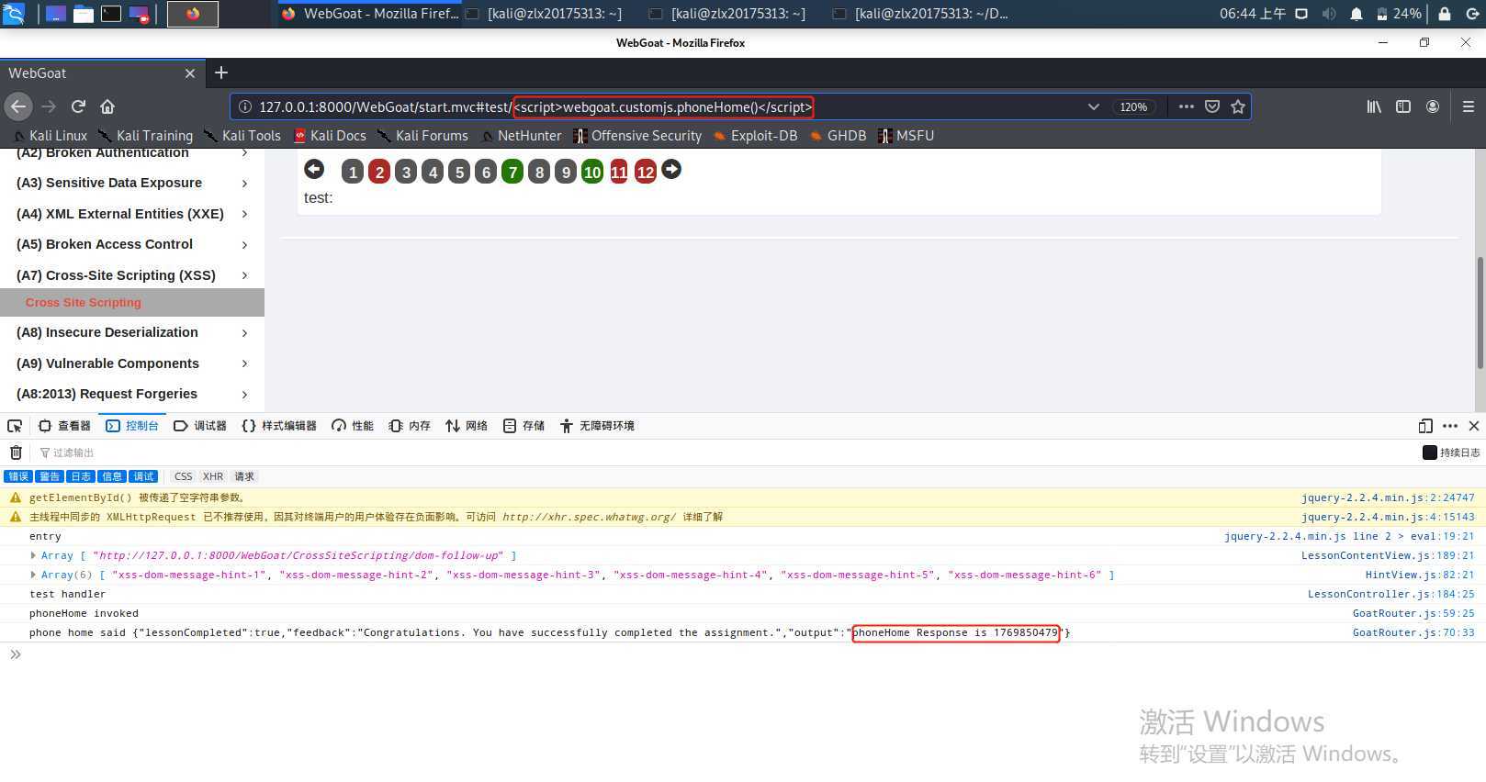Open the Kali application menu icon
Screen dimensions: 1486x782
coord(13,14)
